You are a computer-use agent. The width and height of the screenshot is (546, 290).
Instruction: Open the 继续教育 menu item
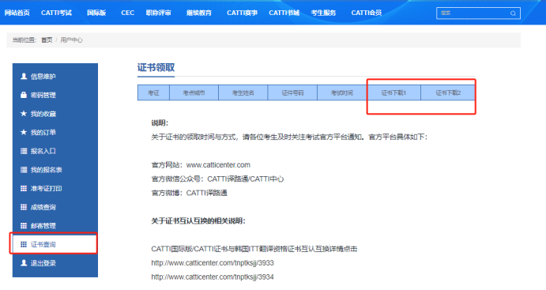tap(199, 13)
